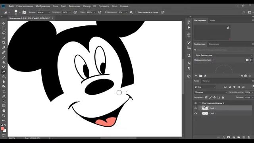
Task: Add layer style fx
Action: pos(223,137)
